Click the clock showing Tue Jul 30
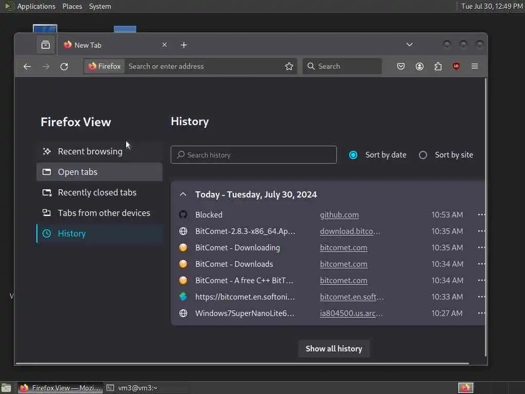 [x=492, y=6]
